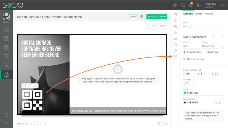Select the text tool icon
This screenshot has height=128, width=228.
coord(175,39)
